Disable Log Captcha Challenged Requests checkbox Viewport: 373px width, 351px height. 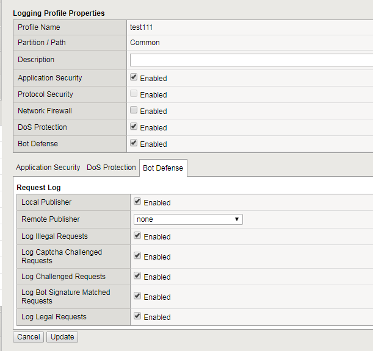pyautogui.click(x=137, y=257)
